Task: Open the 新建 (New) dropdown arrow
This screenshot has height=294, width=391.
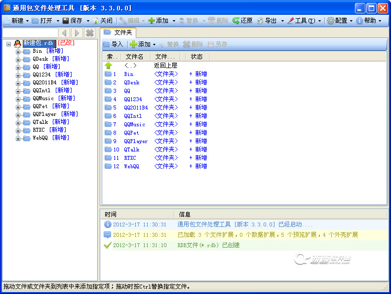Action: [27, 21]
